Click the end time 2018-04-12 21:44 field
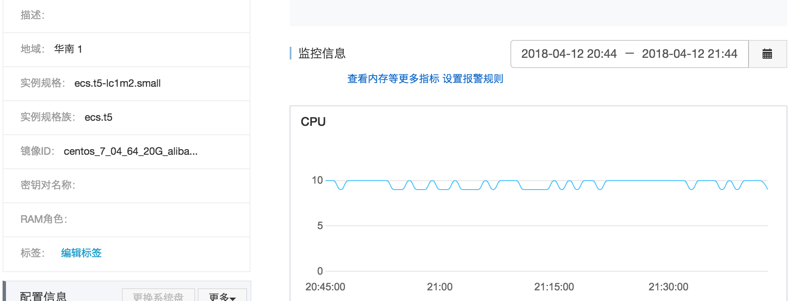The height and width of the screenshot is (301, 789). [x=689, y=54]
